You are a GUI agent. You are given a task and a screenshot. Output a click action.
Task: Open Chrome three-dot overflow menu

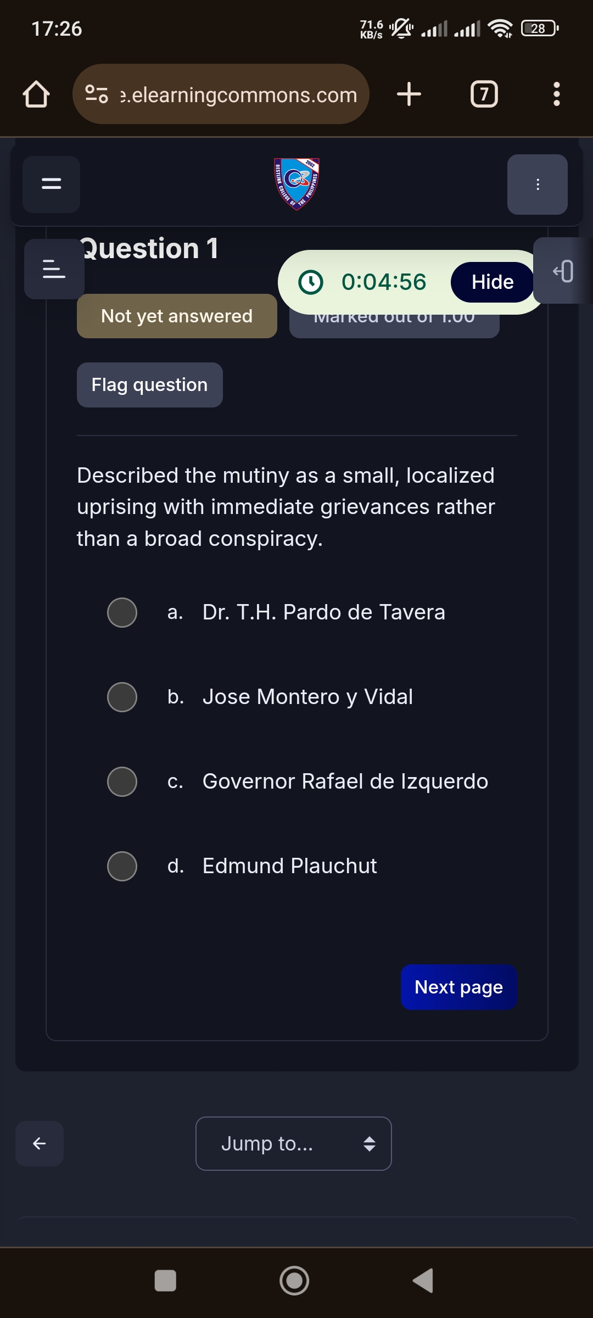pos(557,94)
